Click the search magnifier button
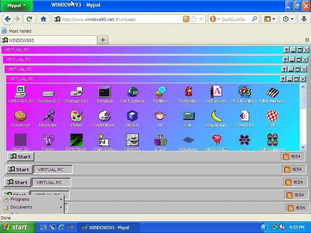The width and height of the screenshot is (311, 233). click(x=254, y=19)
